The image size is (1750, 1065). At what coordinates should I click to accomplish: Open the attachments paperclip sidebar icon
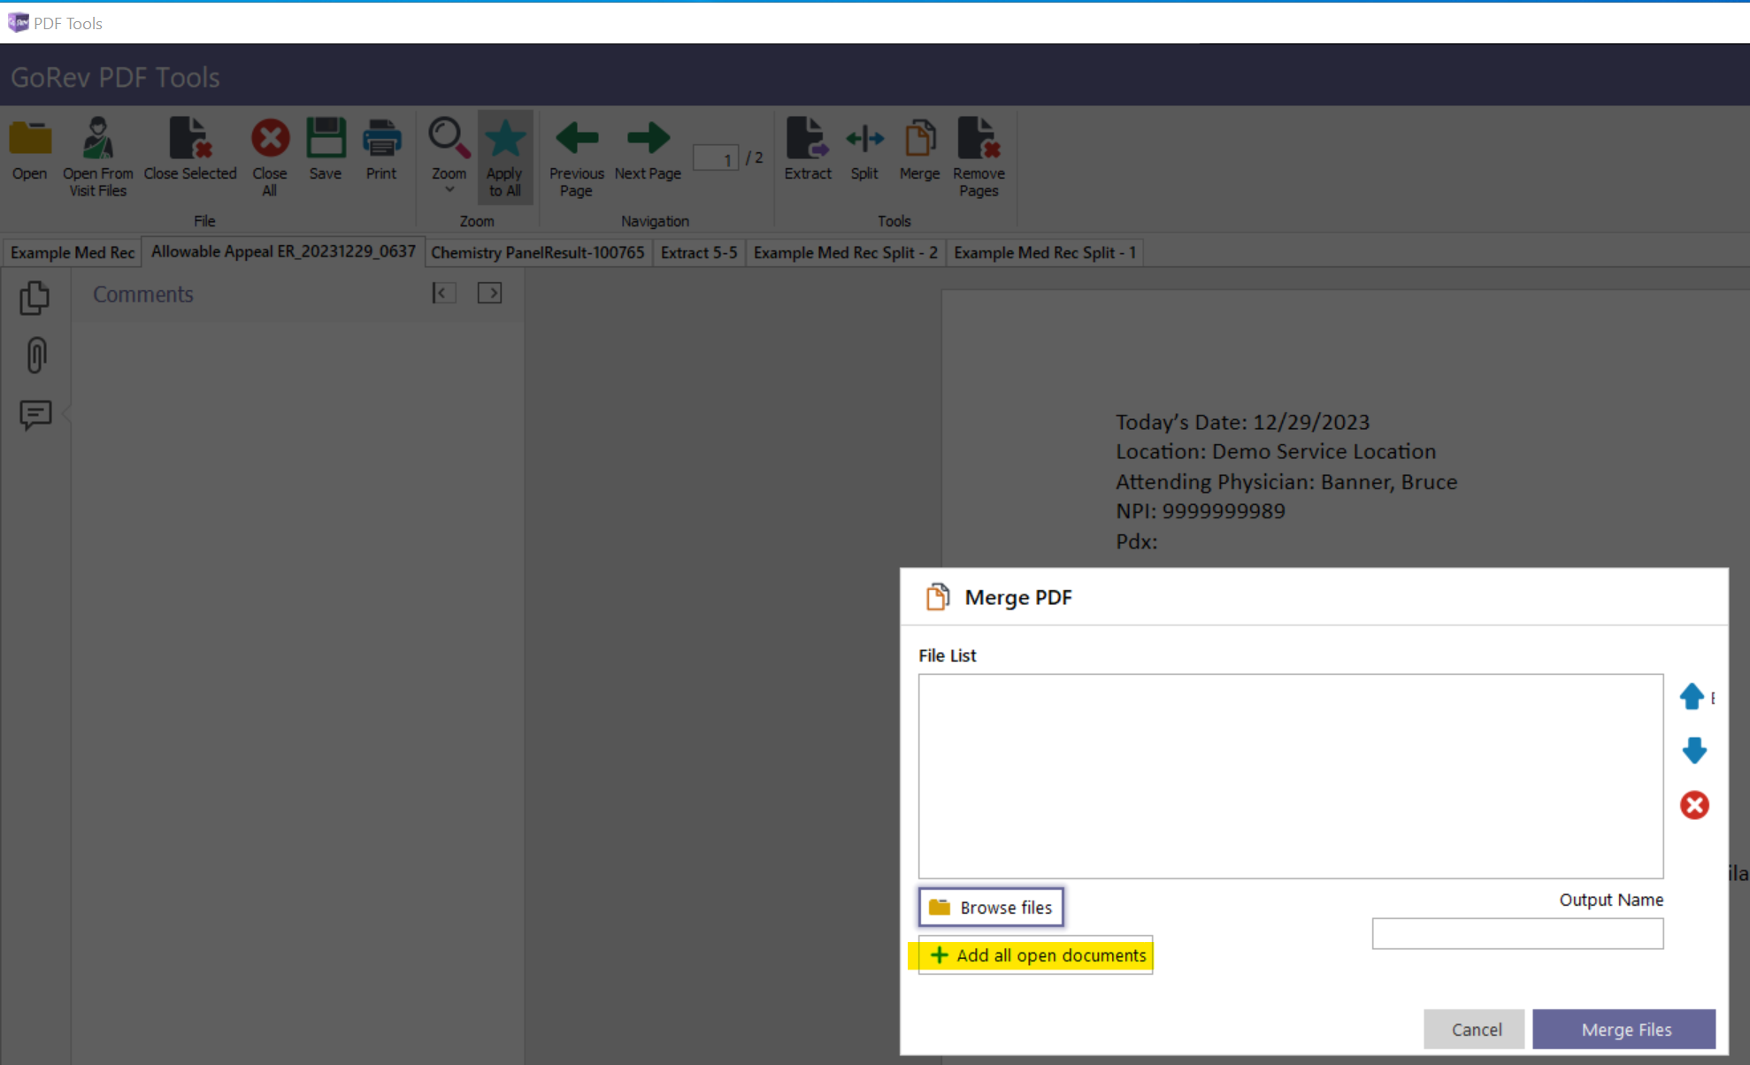tap(35, 356)
